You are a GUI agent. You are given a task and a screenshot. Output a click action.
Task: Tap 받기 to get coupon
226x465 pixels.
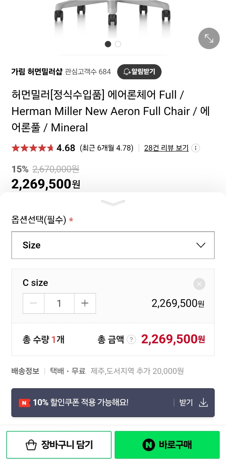tap(186, 403)
